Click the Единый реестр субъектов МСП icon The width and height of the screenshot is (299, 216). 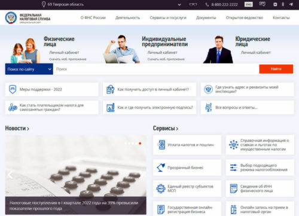point(161,188)
